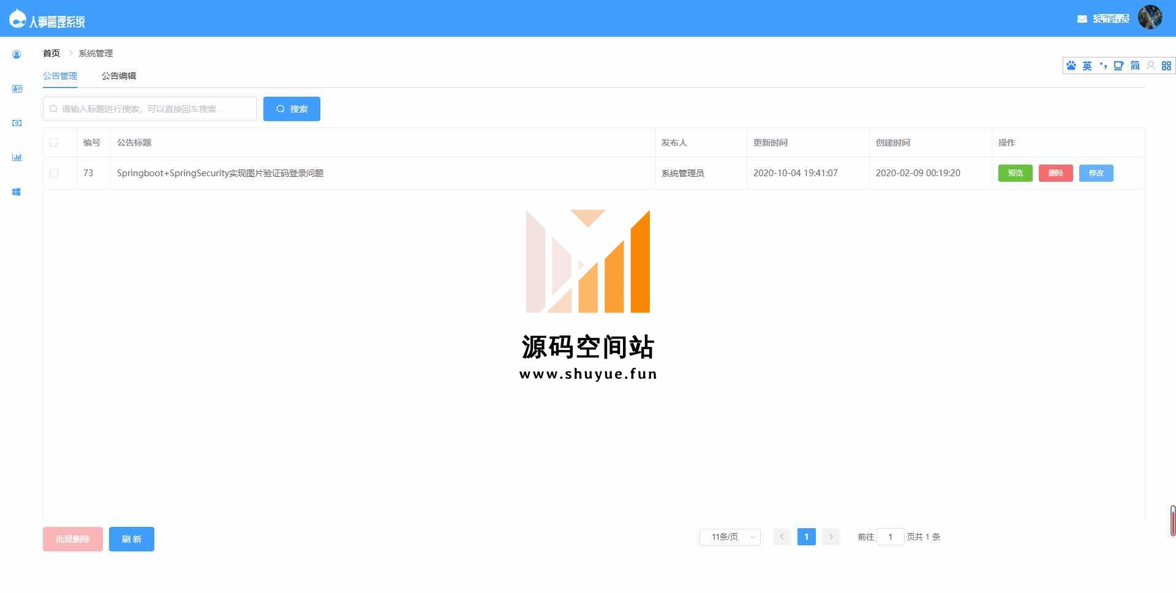
Task: Click the 系统管理员 publisher cell
Action: click(x=682, y=173)
